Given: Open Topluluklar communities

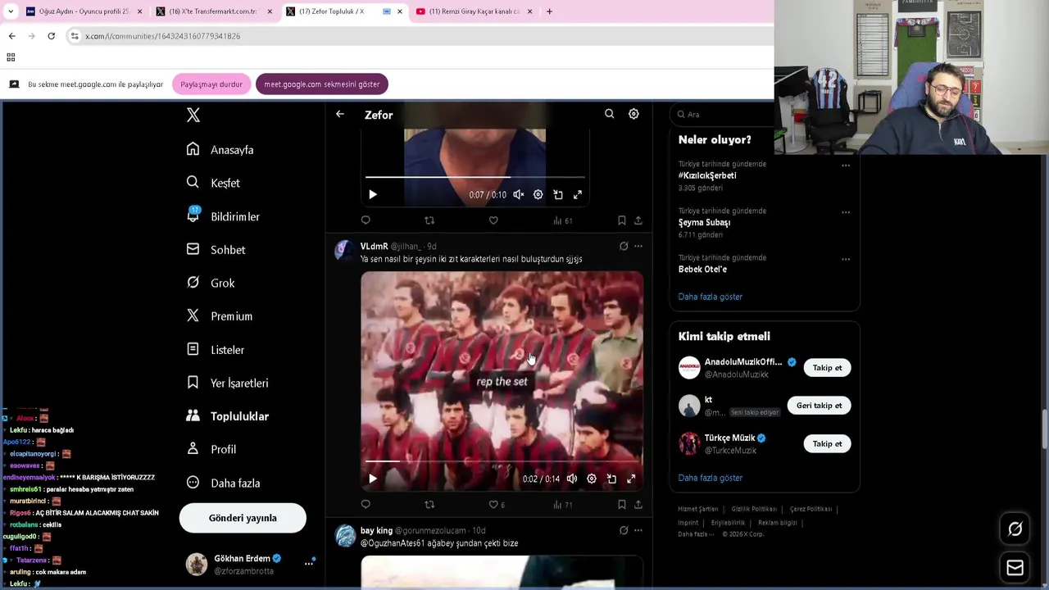Looking at the screenshot, I should pos(227,416).
